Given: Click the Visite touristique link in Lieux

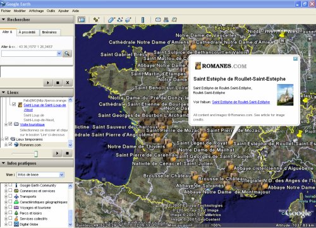Looking at the screenshot, I should click(x=32, y=124).
